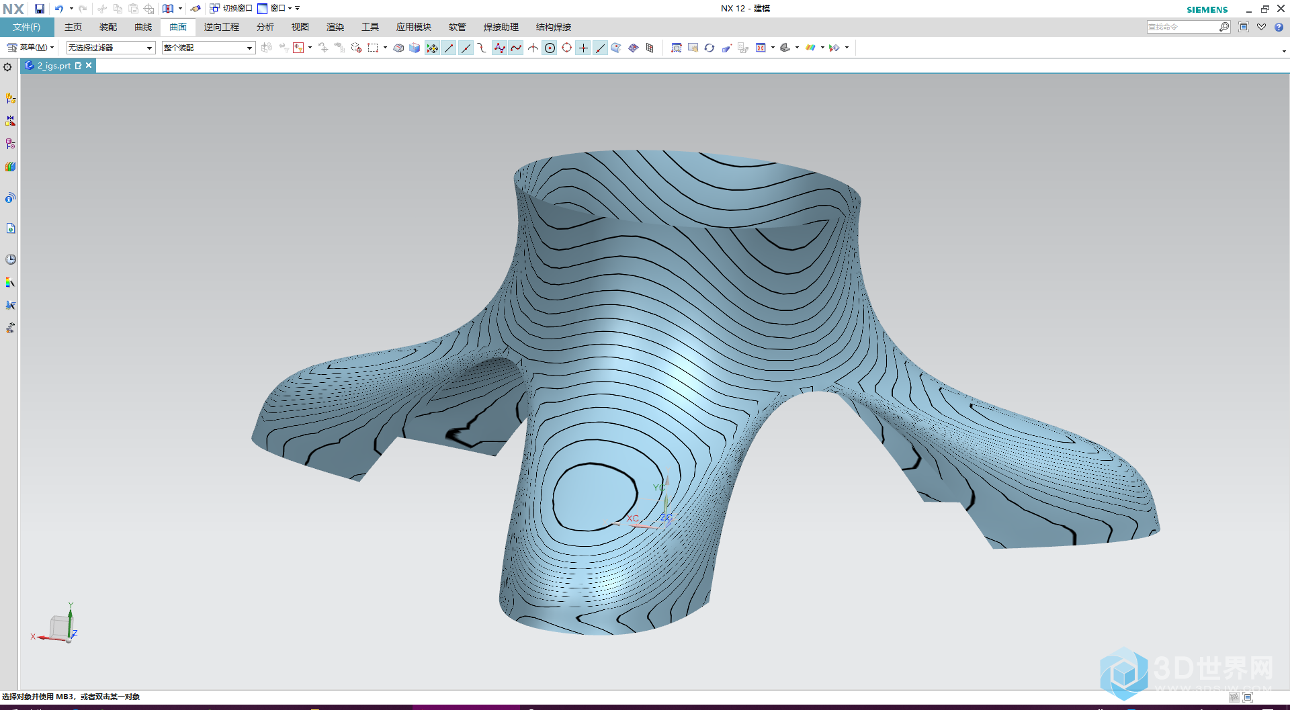Open the 整个装配 selection scope dropdown

click(x=208, y=48)
